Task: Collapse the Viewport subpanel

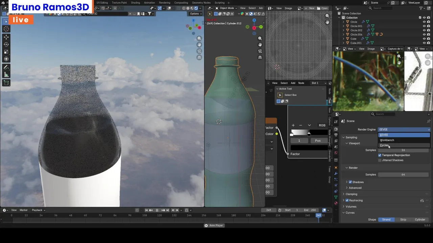Action: 347,143
